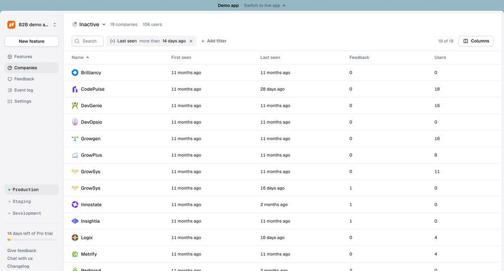
Task: Open the CodePulse company name
Action: tap(92, 89)
